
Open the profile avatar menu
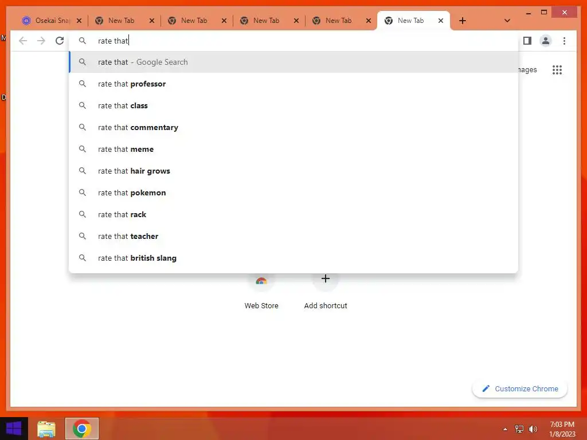[x=546, y=41]
